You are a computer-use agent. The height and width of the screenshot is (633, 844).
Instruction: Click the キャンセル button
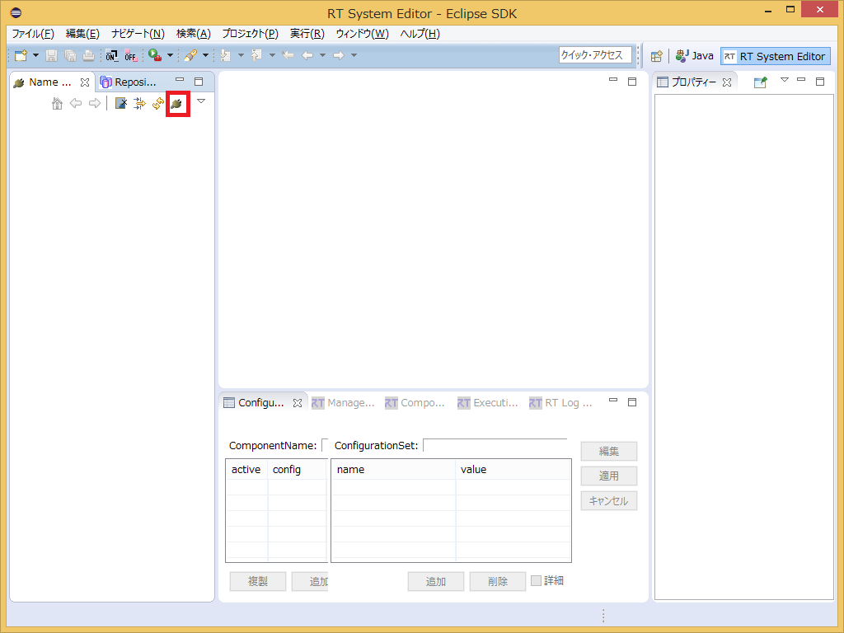[609, 500]
